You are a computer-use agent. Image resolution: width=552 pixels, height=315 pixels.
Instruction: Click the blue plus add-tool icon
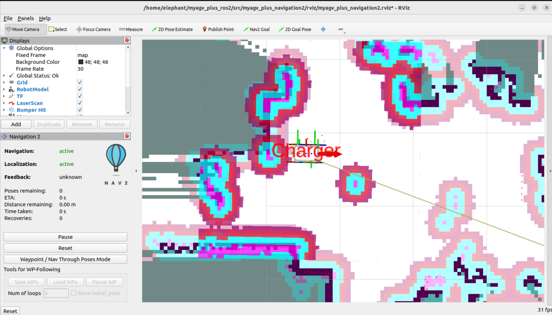323,29
